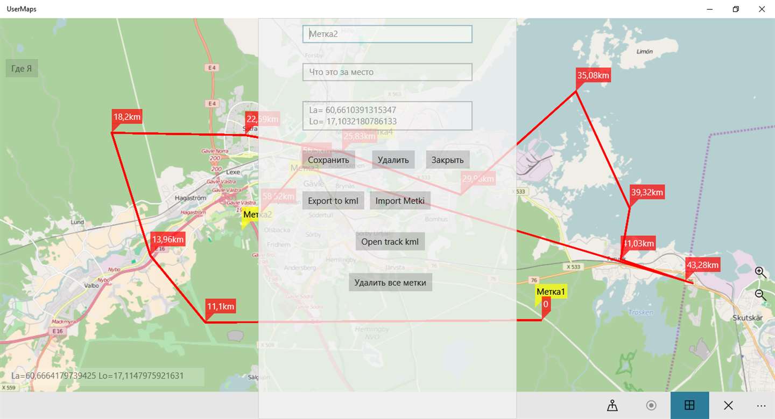Click Удалить все метки button

(x=390, y=282)
